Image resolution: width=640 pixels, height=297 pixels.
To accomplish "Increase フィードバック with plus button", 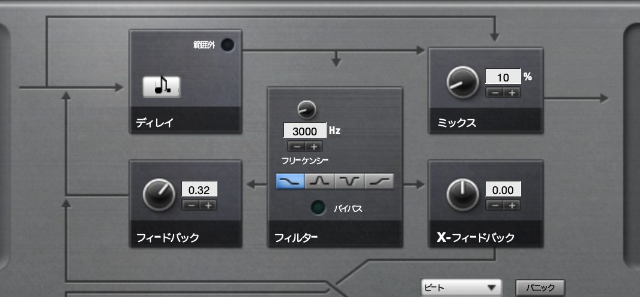I will pyautogui.click(x=208, y=205).
